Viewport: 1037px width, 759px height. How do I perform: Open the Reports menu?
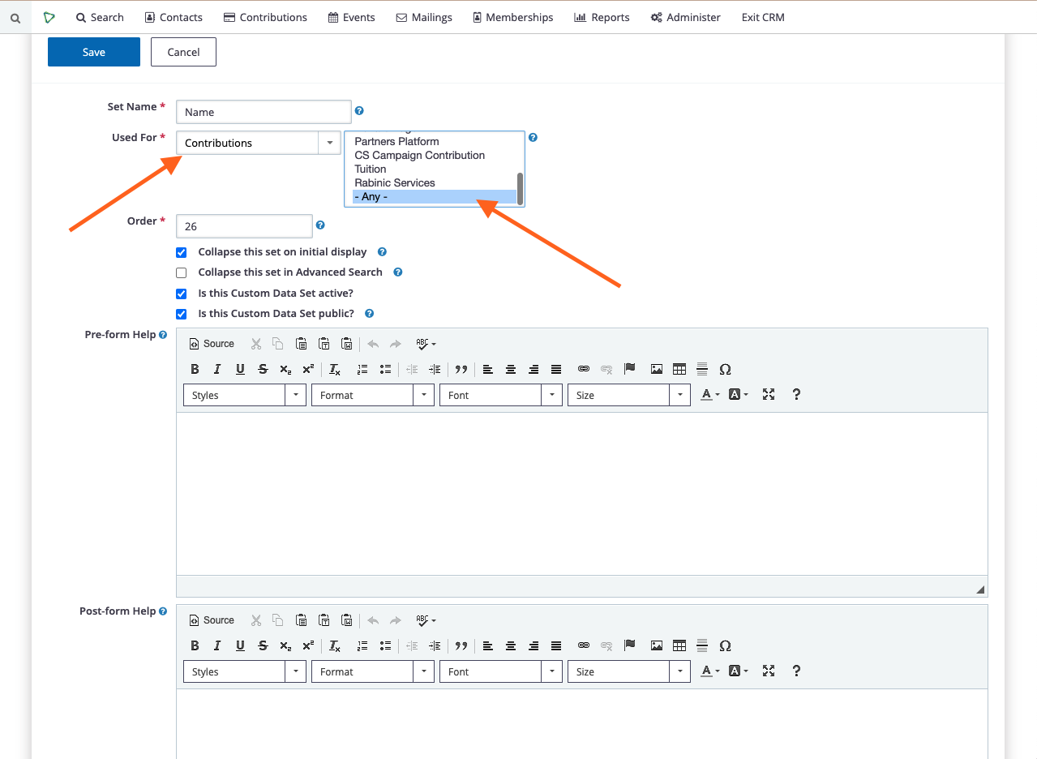click(x=602, y=17)
